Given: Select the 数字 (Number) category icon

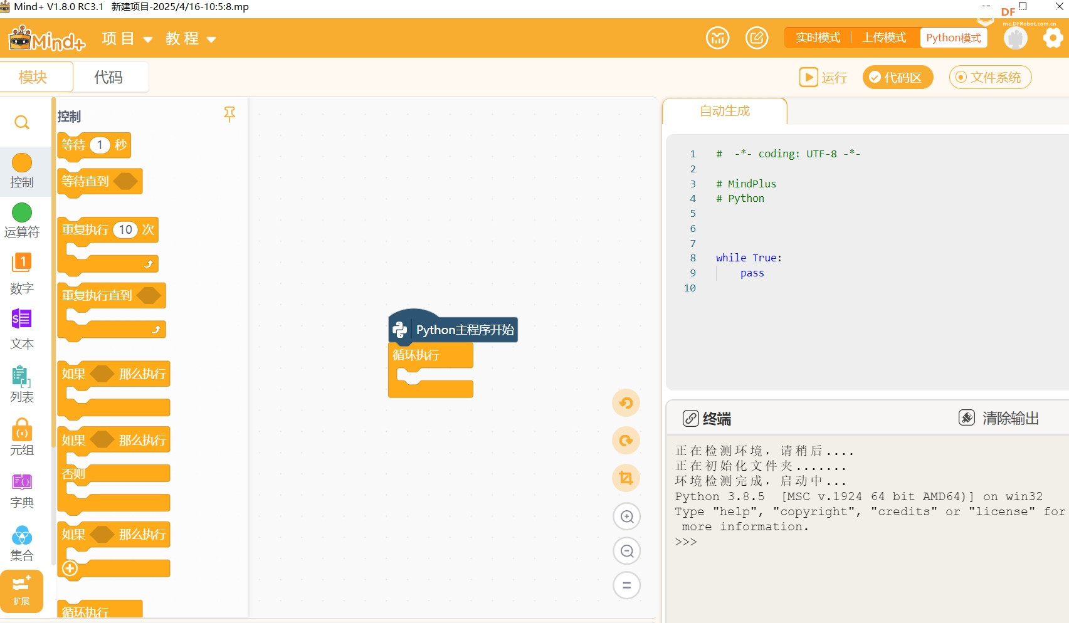Looking at the screenshot, I should [x=22, y=263].
